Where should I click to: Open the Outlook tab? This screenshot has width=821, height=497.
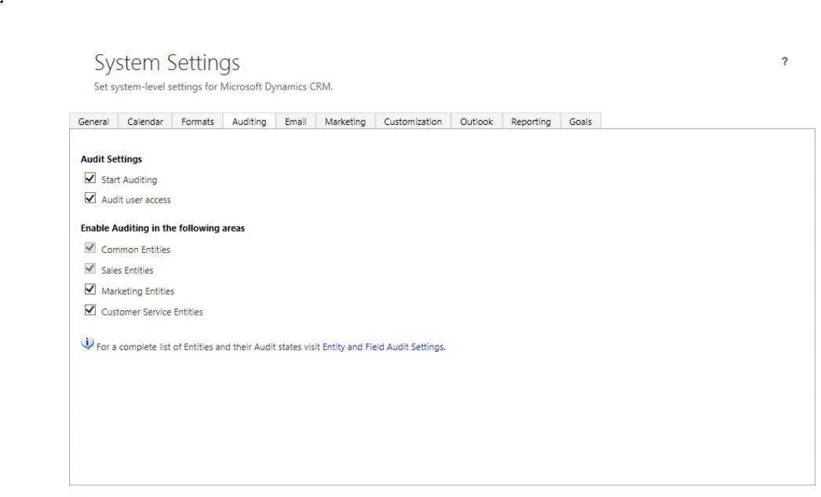point(476,122)
